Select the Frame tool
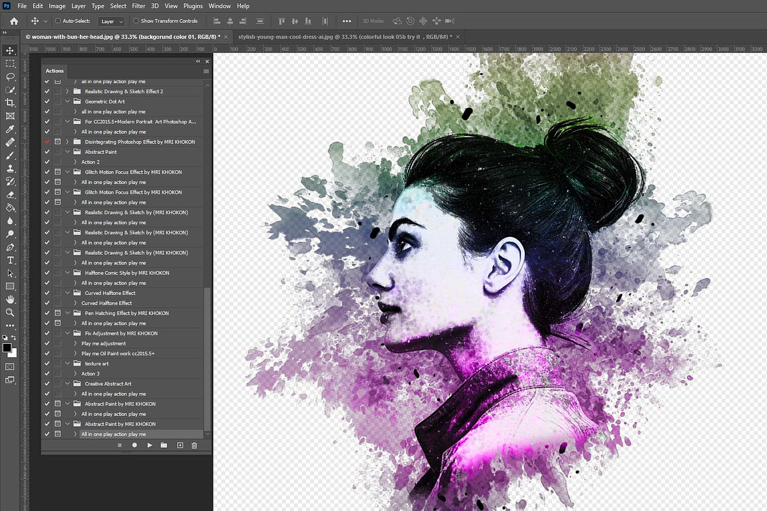 [10, 116]
